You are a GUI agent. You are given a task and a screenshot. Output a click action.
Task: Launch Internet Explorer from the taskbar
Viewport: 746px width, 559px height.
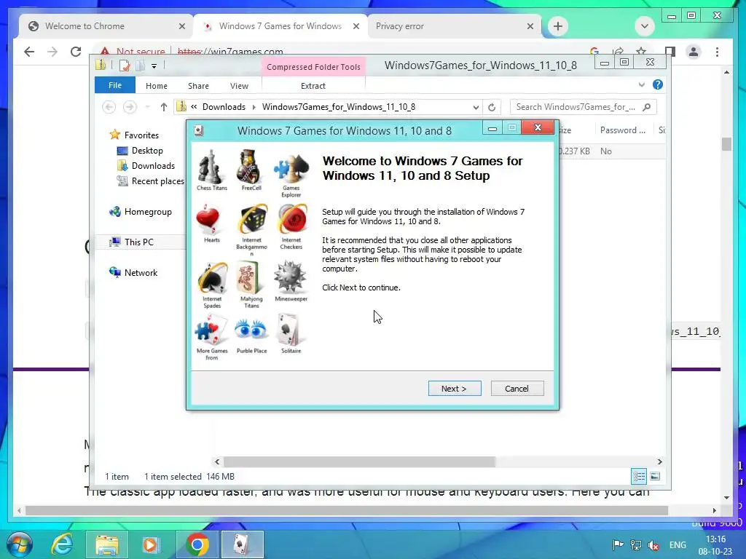click(63, 544)
